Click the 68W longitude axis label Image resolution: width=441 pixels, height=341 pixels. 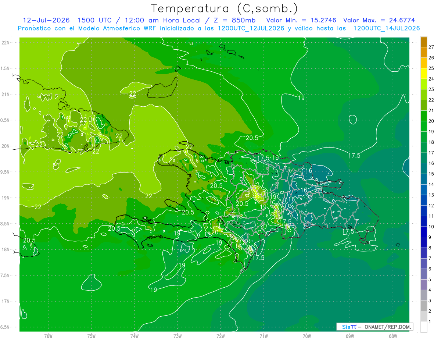coord(393,336)
